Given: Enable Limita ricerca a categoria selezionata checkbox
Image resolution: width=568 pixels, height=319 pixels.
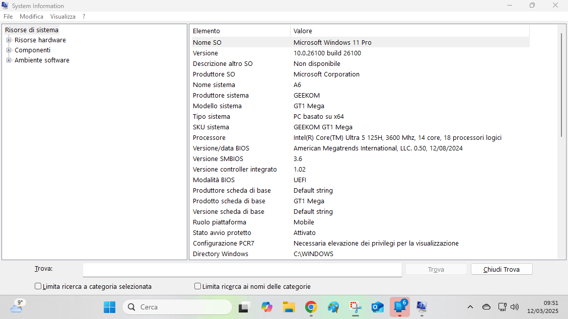Looking at the screenshot, I should [x=38, y=286].
